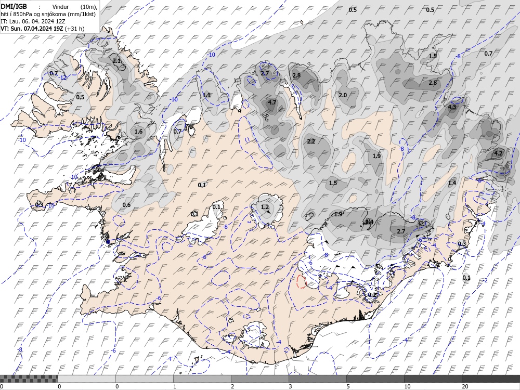Click the DMI/IGB model title
The width and height of the screenshot is (520, 390).
click(x=14, y=6)
